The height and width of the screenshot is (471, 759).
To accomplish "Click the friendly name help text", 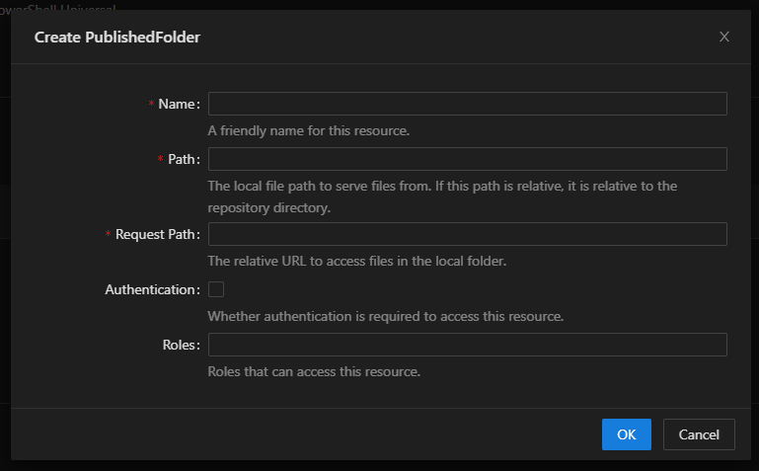I will pos(308,130).
